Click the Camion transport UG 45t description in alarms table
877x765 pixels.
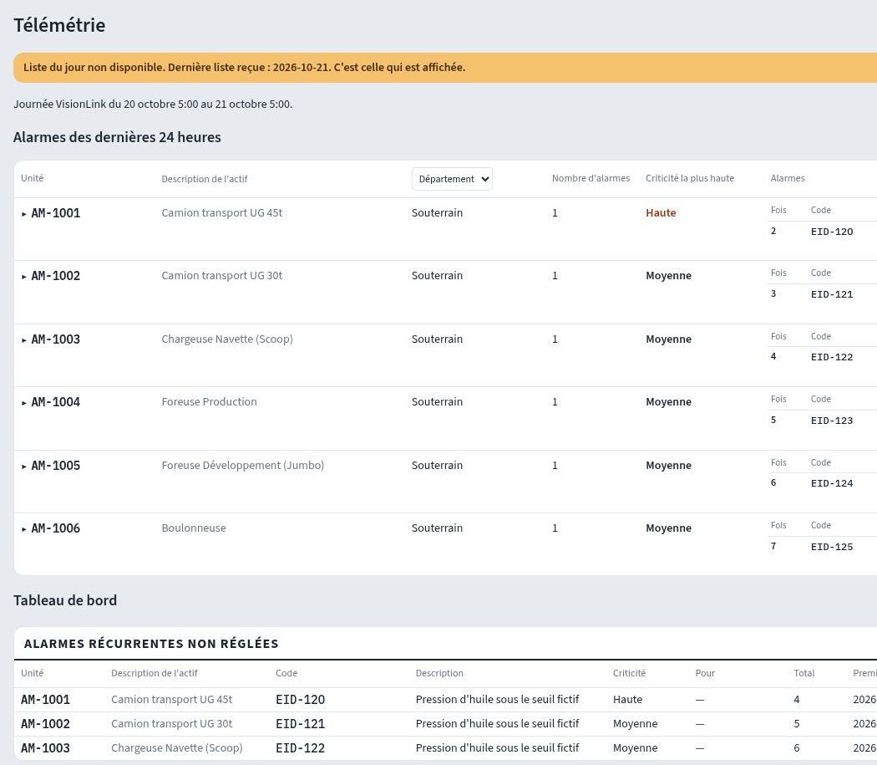[x=222, y=213]
